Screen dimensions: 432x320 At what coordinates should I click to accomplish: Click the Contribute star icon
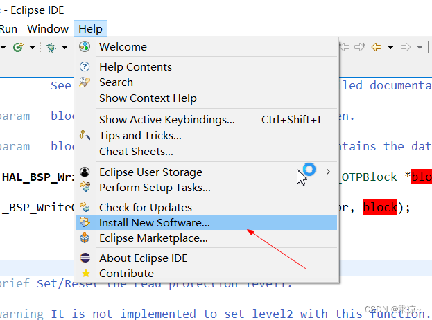86,273
